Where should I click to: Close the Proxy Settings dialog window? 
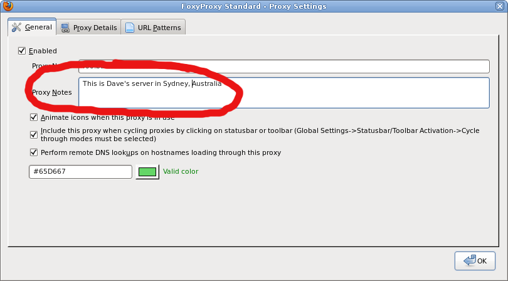point(500,6)
